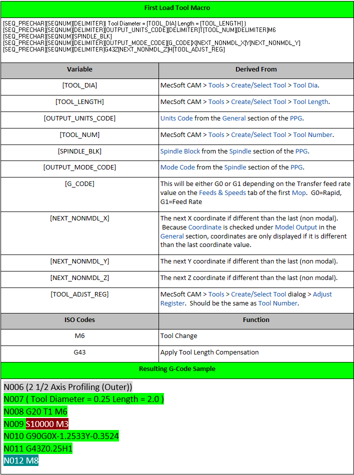This screenshot has width=354, height=475.
Task: Select the red-highlighted S10000 M3 code
Action: click(47, 424)
